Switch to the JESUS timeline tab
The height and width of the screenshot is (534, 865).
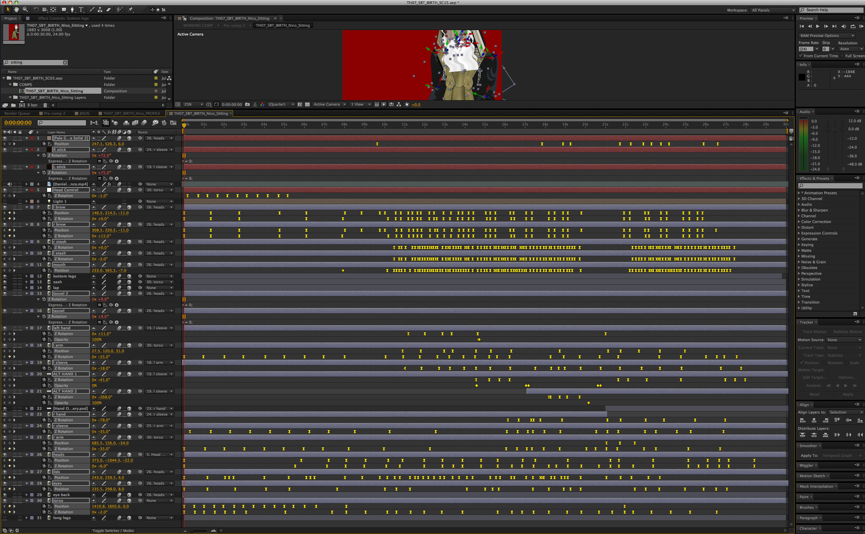tap(84, 113)
